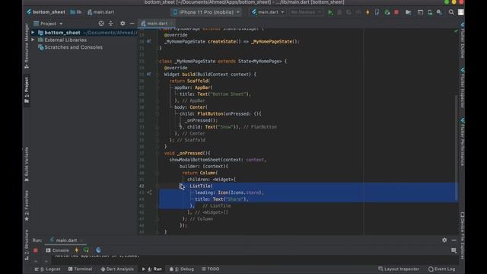The height and width of the screenshot is (274, 487).
Task: Fold the build method at line 25
Action: pyautogui.click(x=158, y=75)
